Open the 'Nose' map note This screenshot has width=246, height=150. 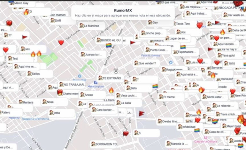click(55, 102)
